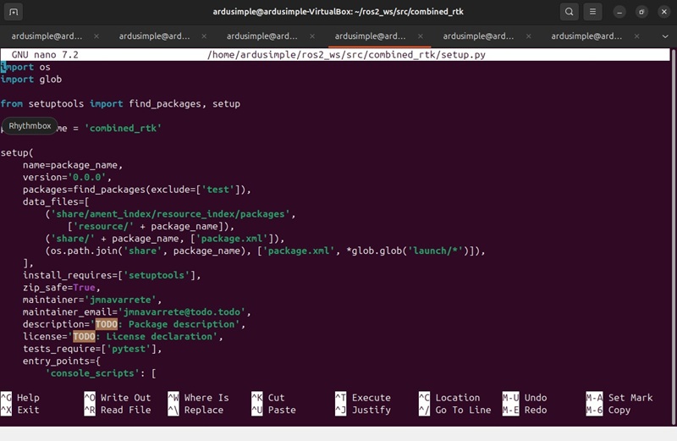Close the third terminal tab

pos(312,36)
